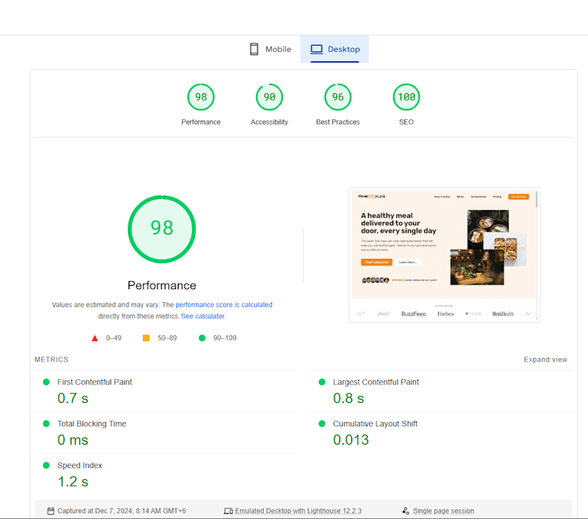Viewport: 588px width, 519px height.
Task: Click the 0.8 s Largest Contentful Paint value
Action: (x=348, y=398)
